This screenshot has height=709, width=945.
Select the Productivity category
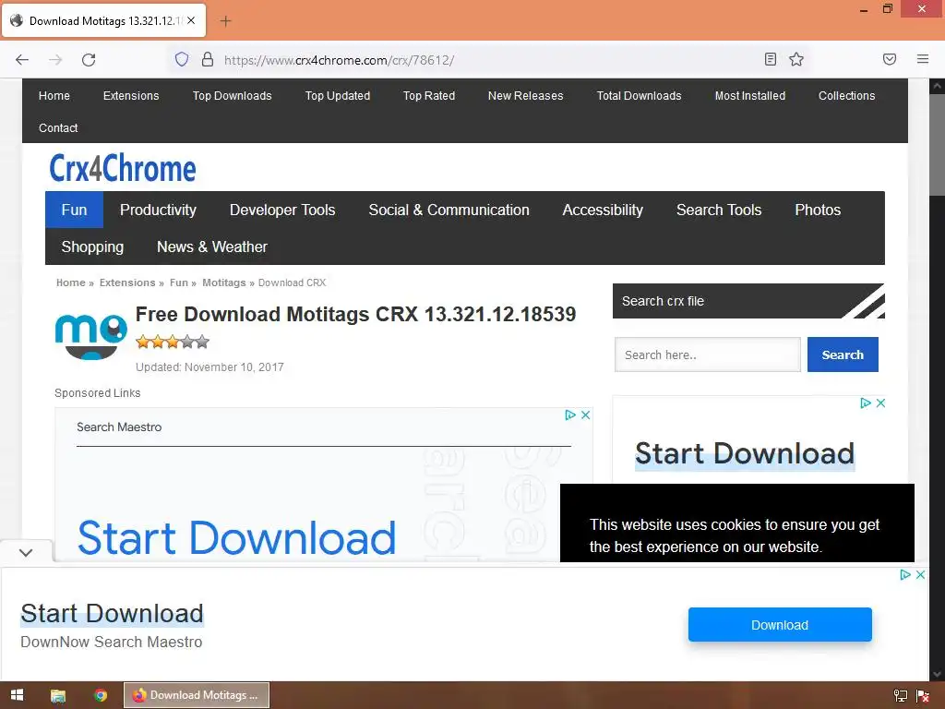158,210
